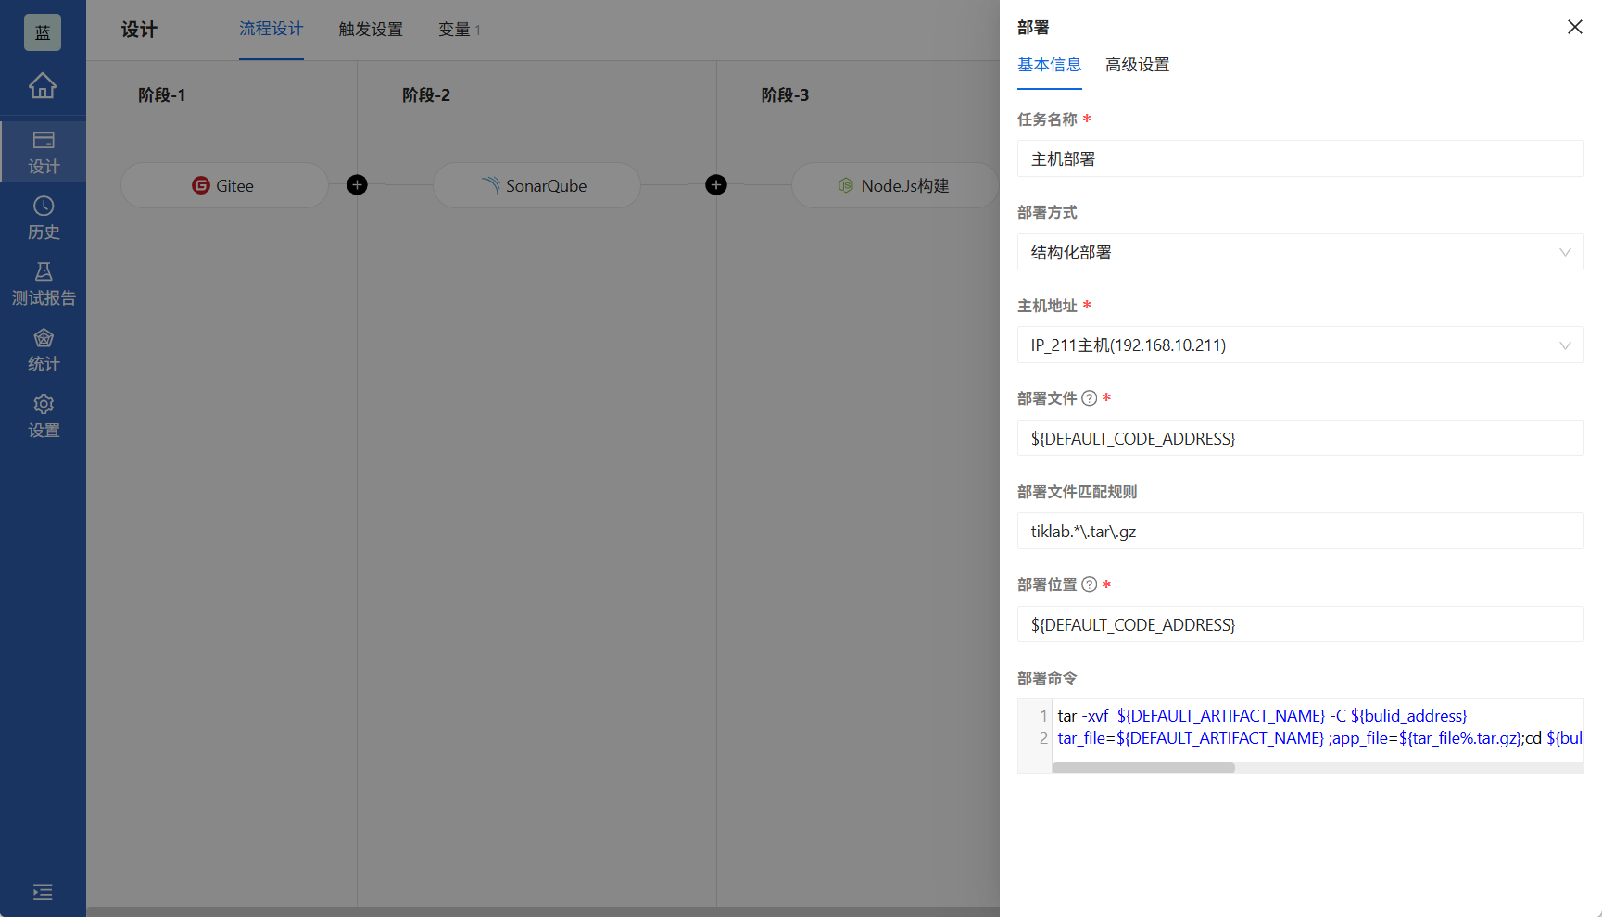Open 设计 section in sidebar
The image size is (1602, 917).
click(44, 152)
